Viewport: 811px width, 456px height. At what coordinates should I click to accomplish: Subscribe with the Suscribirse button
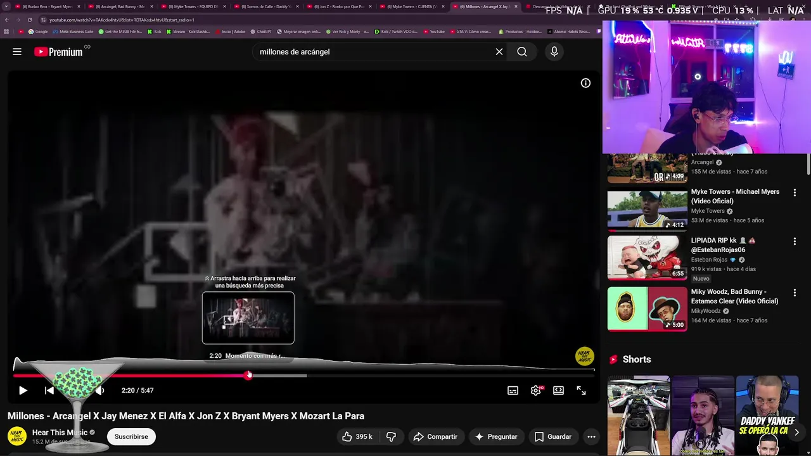click(131, 436)
